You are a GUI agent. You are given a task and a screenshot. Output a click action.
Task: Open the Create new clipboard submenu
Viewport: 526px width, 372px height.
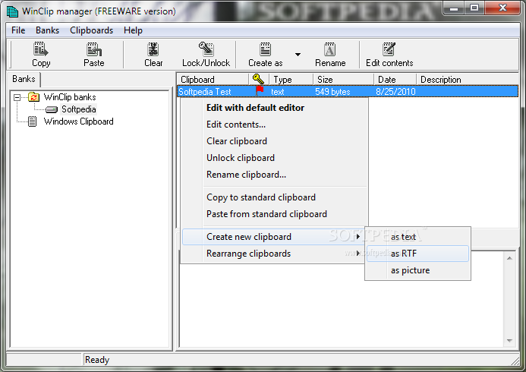(x=273, y=237)
